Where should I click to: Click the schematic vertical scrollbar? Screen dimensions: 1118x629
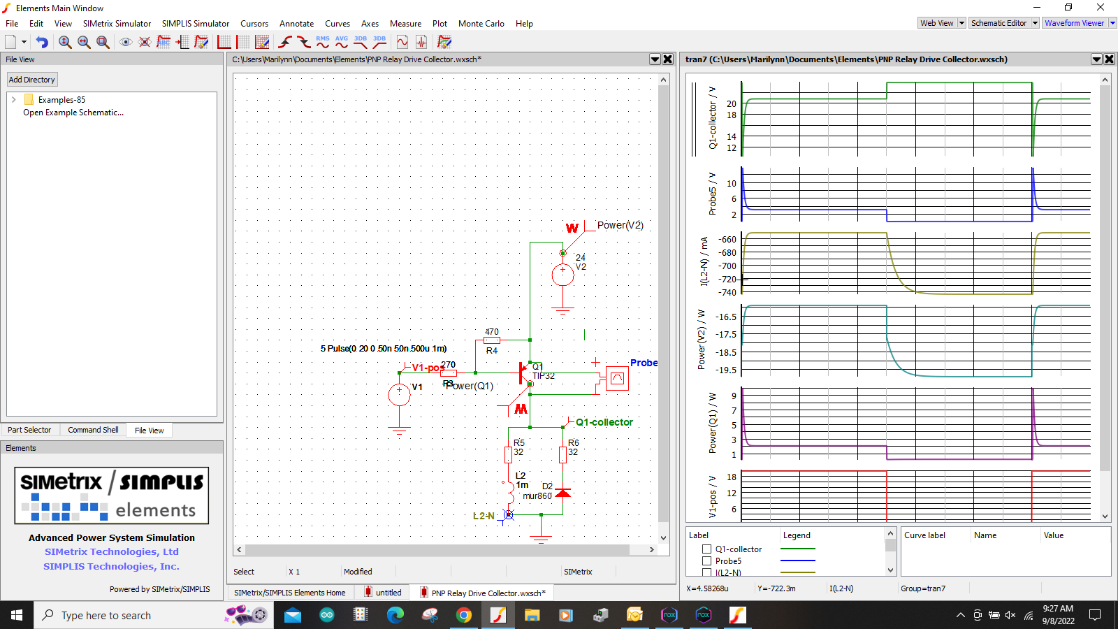[664, 308]
